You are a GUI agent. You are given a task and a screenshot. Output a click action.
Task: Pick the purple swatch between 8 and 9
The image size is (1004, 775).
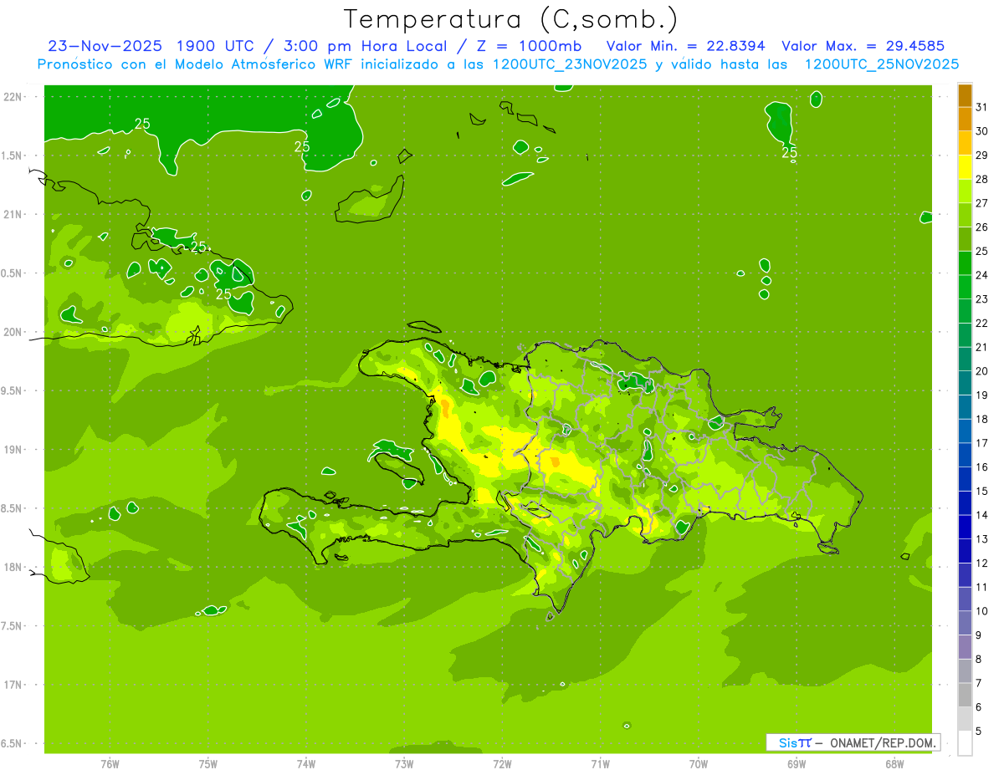click(x=965, y=647)
